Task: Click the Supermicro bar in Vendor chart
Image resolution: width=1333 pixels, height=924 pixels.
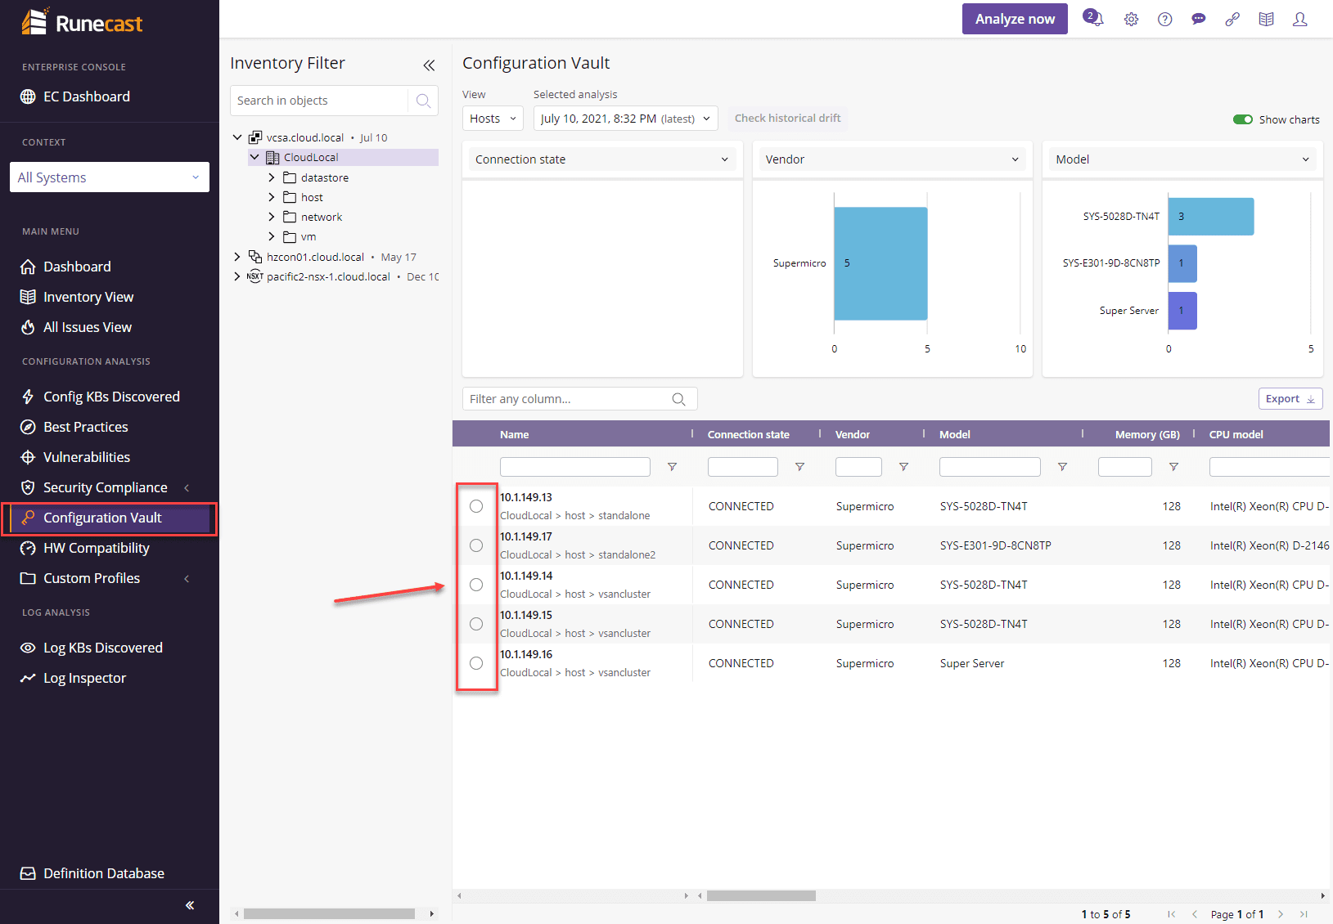Action: tap(880, 263)
